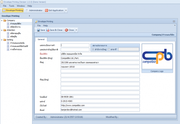Screen dimensions: 180x124
Task: Open the Tools menu
Action: point(12,6)
